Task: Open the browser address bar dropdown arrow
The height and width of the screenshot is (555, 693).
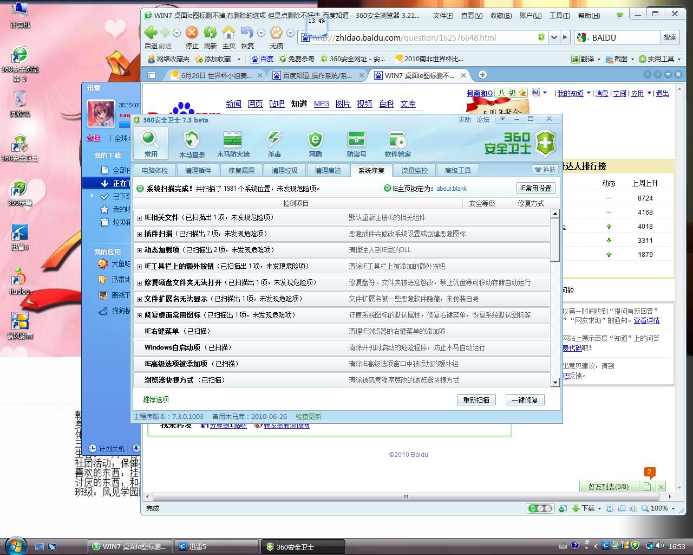Action: [x=554, y=37]
